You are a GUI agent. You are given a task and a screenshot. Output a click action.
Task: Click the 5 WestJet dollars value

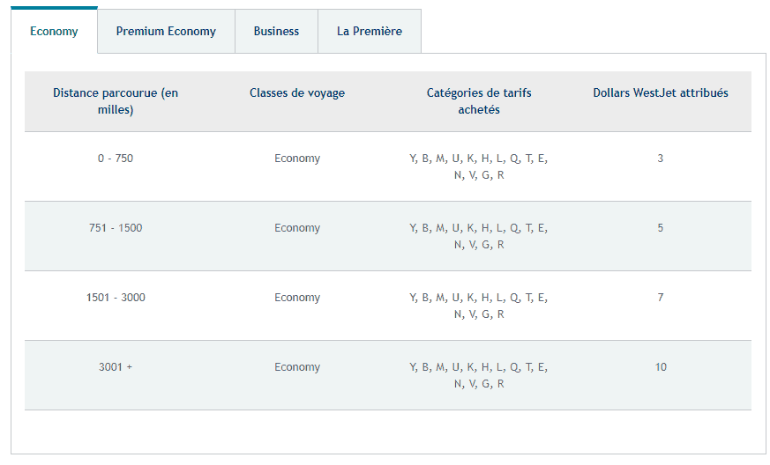click(661, 228)
